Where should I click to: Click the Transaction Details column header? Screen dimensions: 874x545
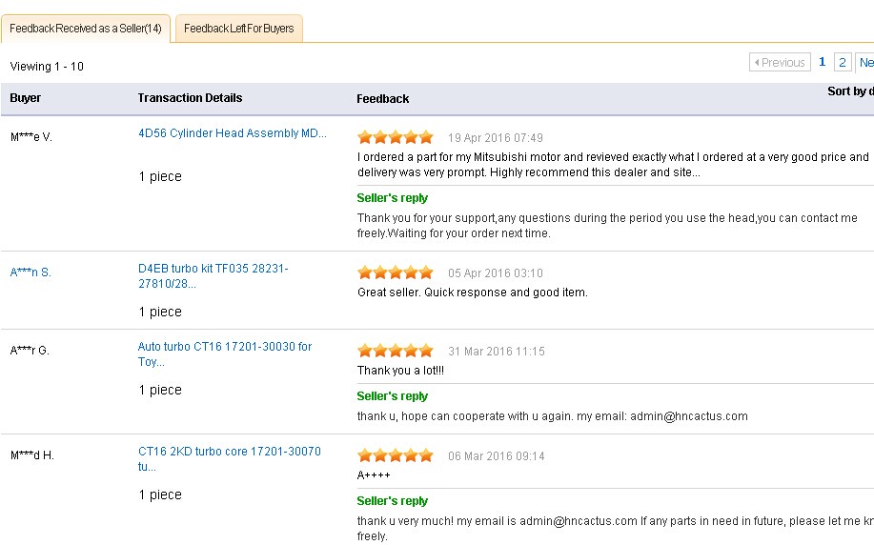tap(190, 98)
